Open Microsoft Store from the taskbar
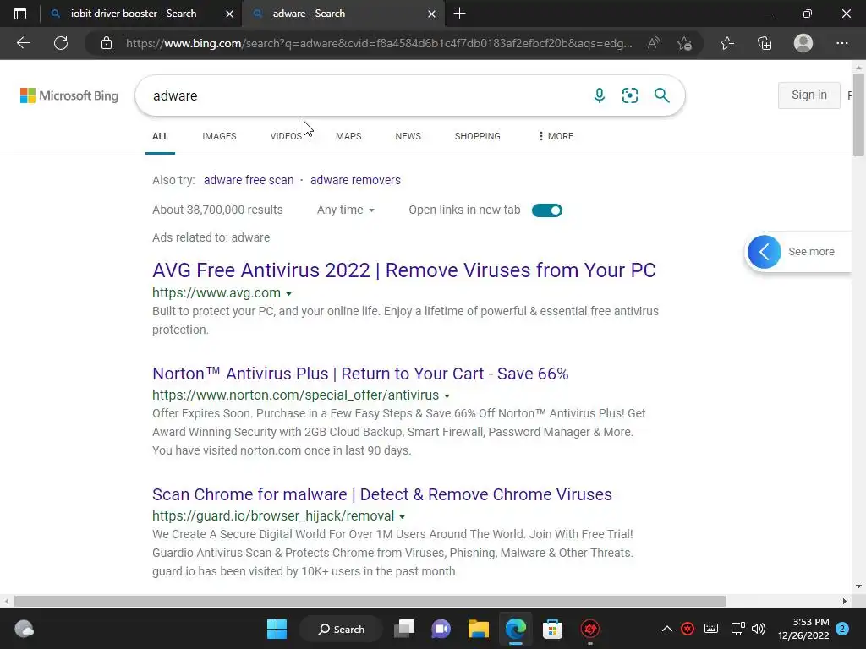Viewport: 866px width, 649px height. click(552, 629)
